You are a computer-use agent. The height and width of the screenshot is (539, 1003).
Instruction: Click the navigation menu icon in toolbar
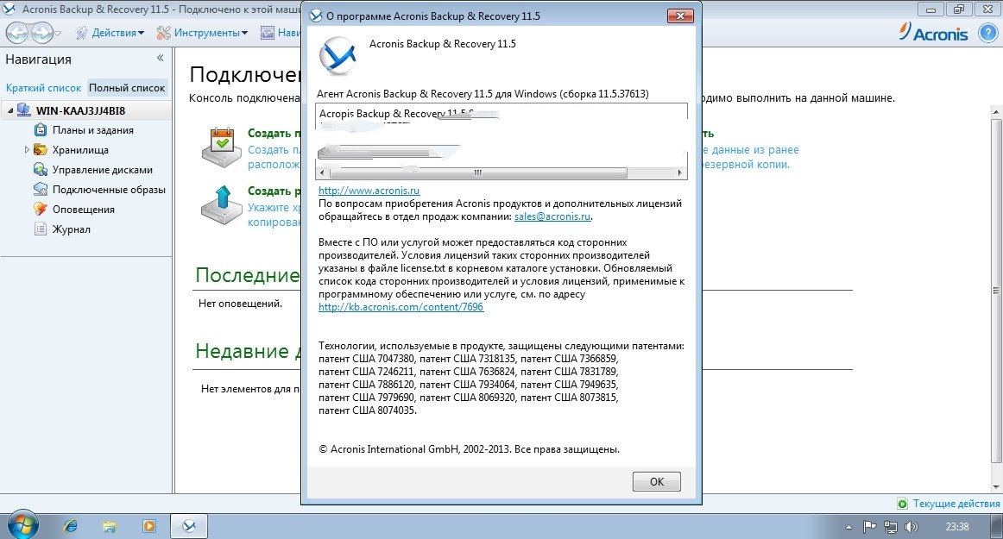tap(268, 33)
